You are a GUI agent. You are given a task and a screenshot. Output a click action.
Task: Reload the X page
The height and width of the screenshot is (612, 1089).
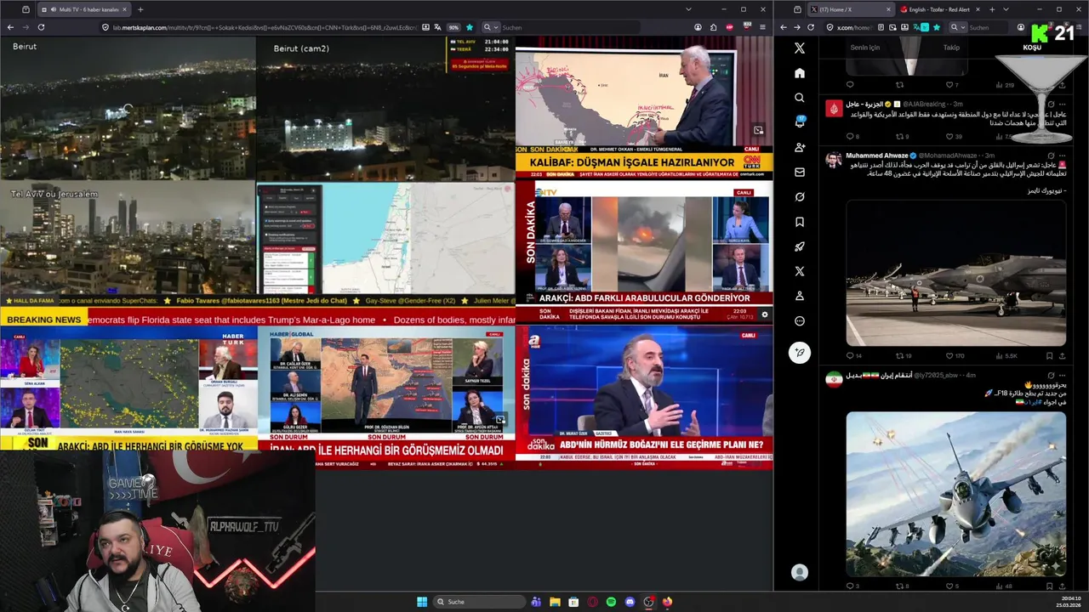pos(811,27)
